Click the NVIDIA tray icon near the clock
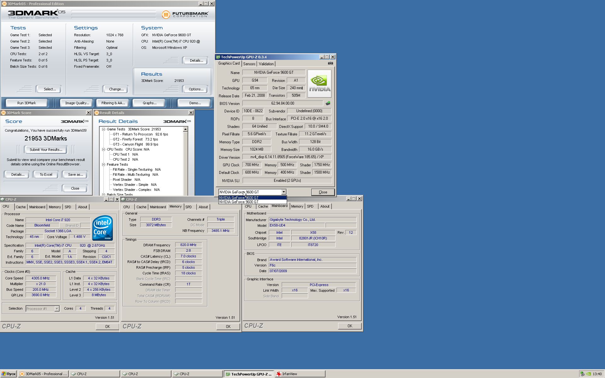Screen dimensions: 605x378 [588, 374]
